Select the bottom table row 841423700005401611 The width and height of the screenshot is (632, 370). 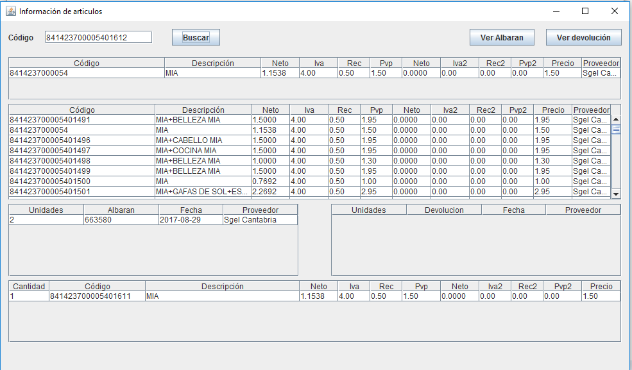[x=96, y=296]
